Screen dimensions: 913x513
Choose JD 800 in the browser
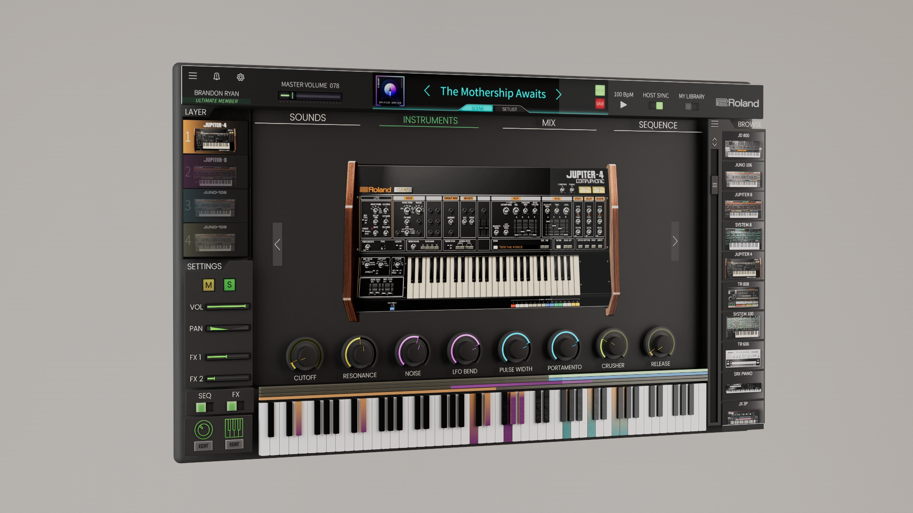coord(743,146)
